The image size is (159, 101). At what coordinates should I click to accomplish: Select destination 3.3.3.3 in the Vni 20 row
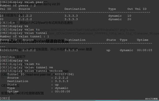(71, 19)
